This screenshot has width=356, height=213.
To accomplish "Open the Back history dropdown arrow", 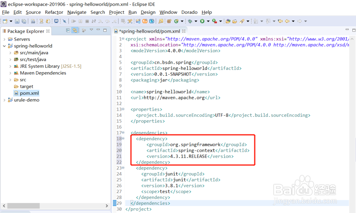I will [293, 21].
